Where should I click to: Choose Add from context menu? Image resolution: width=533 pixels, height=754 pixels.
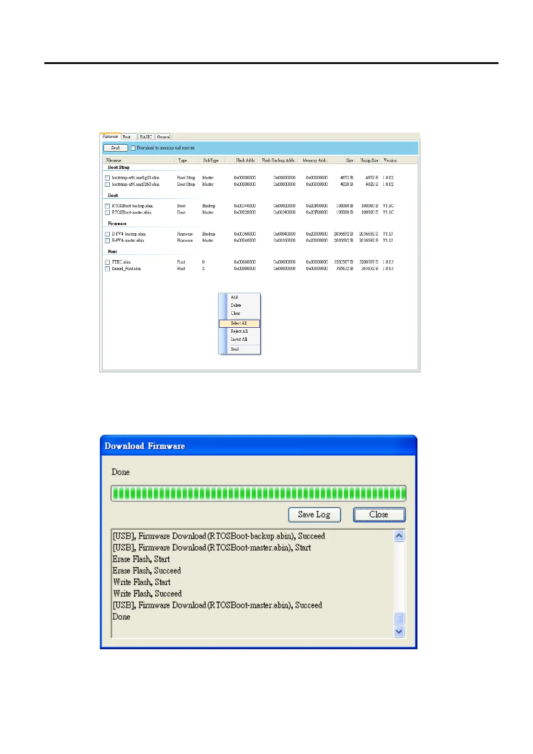point(239,297)
